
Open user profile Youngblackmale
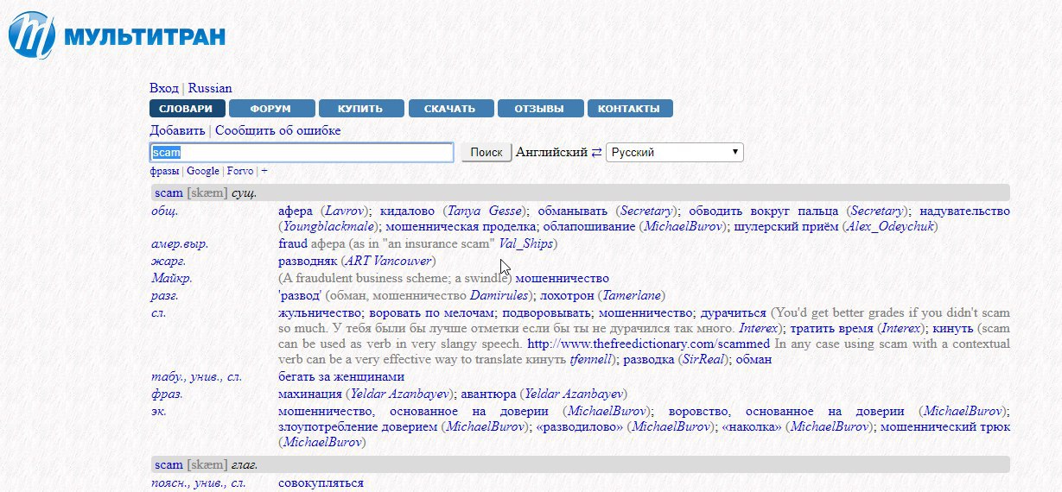click(328, 227)
